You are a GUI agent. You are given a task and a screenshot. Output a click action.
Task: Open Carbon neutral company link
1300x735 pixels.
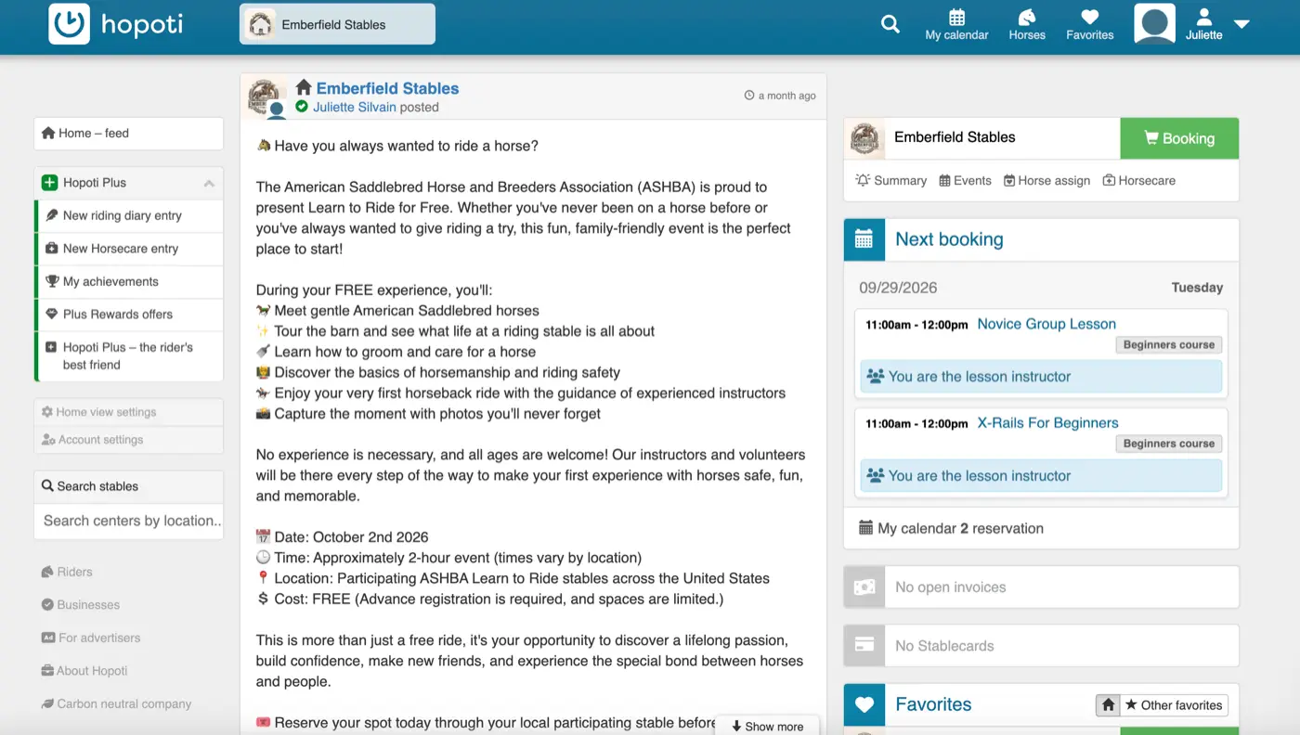pyautogui.click(x=116, y=704)
